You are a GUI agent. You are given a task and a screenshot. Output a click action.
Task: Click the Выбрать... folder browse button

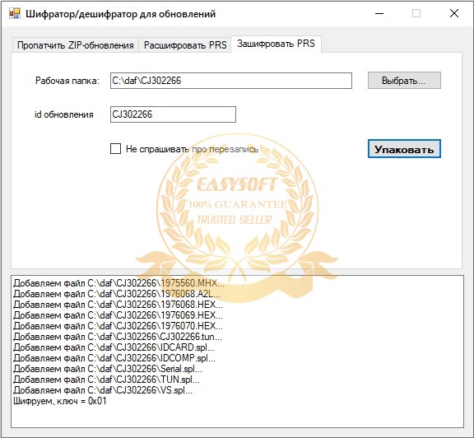(404, 81)
